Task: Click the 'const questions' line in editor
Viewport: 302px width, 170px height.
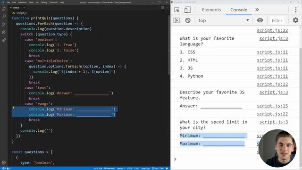Action: click(x=32, y=152)
